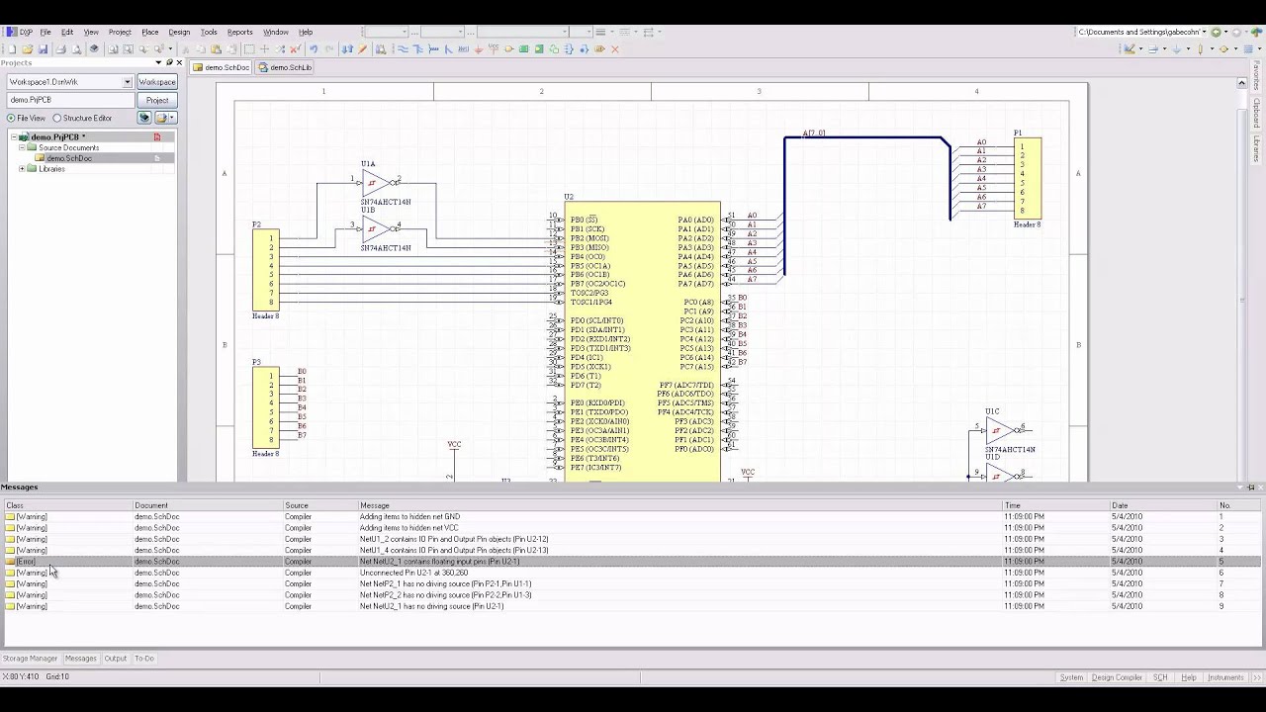Place a No ERC marker
The image size is (1266, 712).
(614, 48)
